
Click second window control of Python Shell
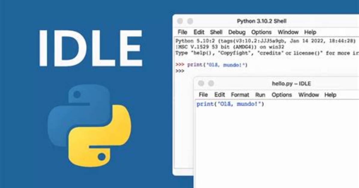pyautogui.click(x=190, y=21)
